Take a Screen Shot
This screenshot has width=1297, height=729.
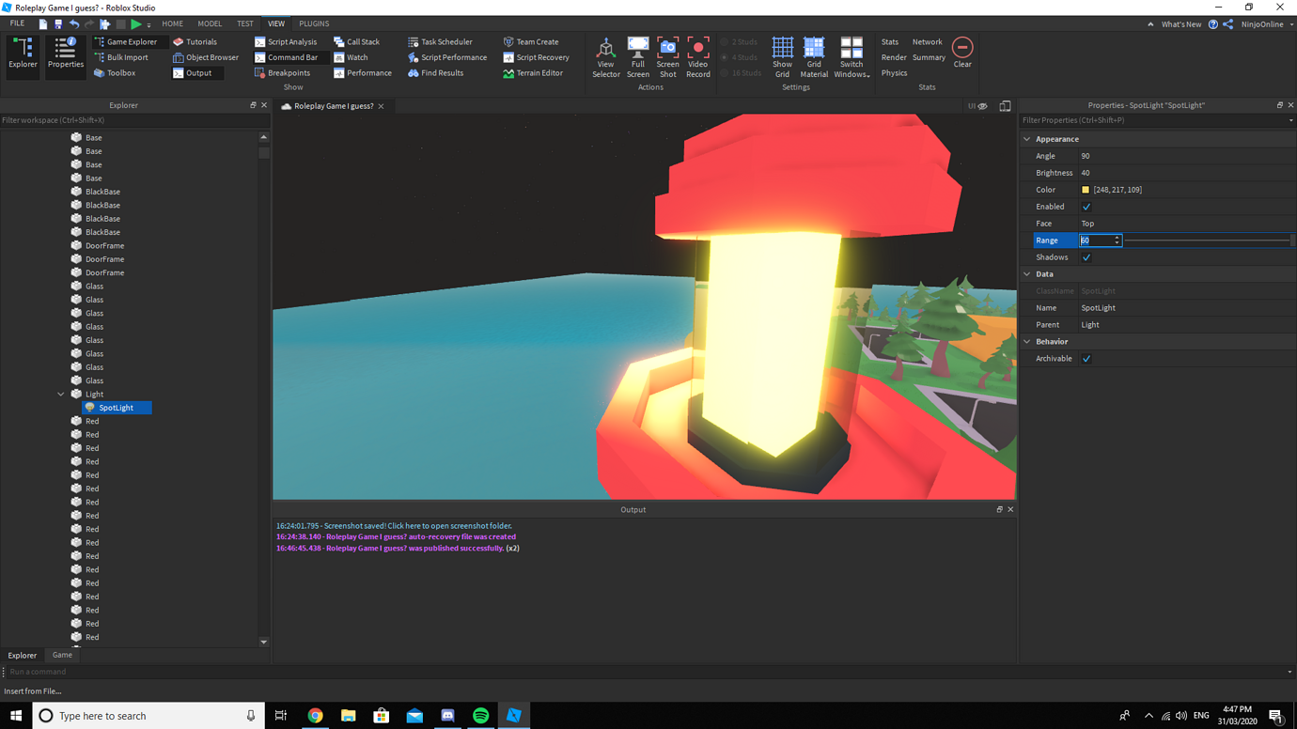668,57
